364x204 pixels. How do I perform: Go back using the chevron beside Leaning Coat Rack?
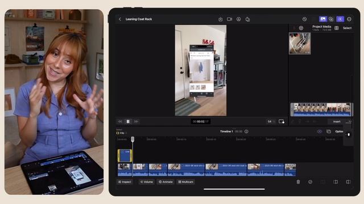tap(120, 19)
